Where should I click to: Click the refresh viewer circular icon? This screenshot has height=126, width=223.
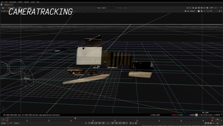coord(202,8)
